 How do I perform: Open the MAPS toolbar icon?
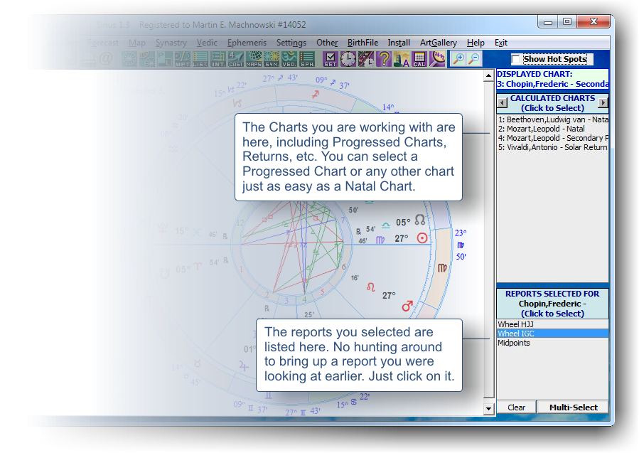pyautogui.click(x=254, y=59)
